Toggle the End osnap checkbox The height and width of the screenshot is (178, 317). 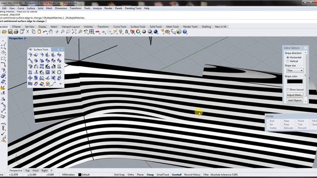coord(268,121)
